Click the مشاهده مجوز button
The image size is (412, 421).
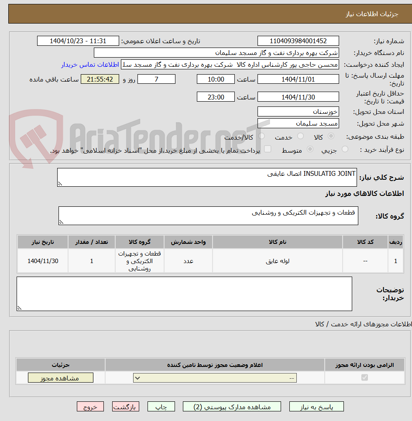click(x=60, y=377)
